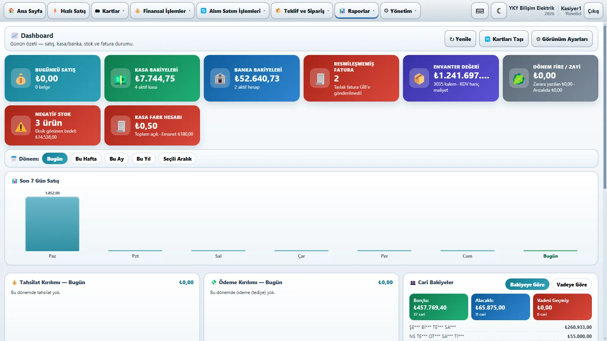Click the Çıkış logout button
Viewport: 607px width, 341px height.
coord(593,11)
